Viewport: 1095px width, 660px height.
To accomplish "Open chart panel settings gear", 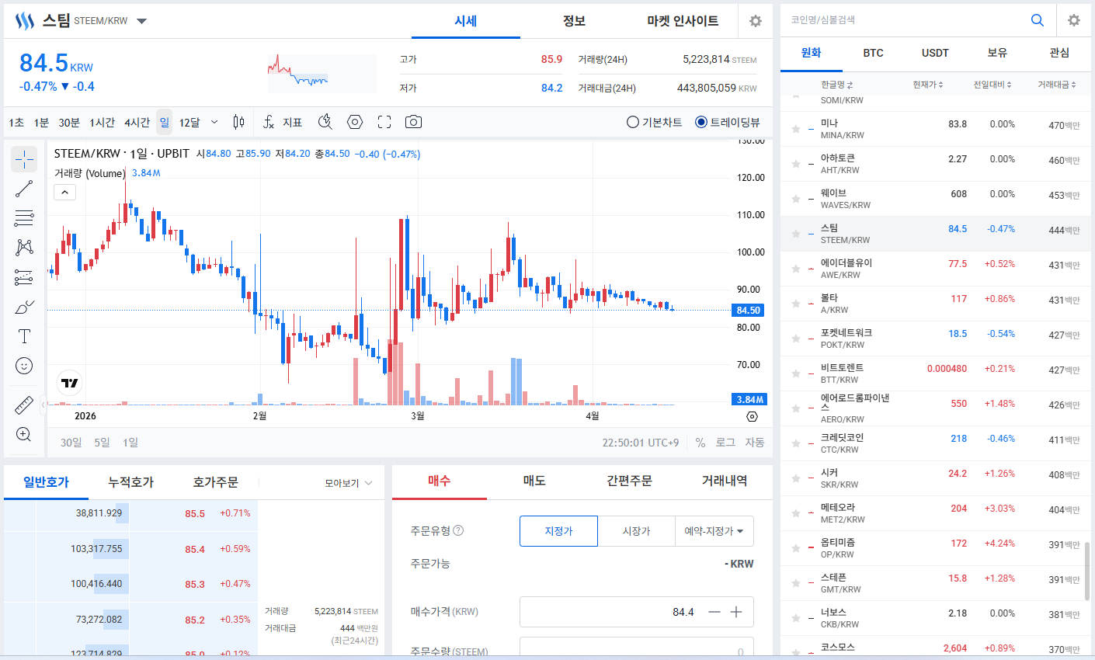I will click(x=756, y=21).
